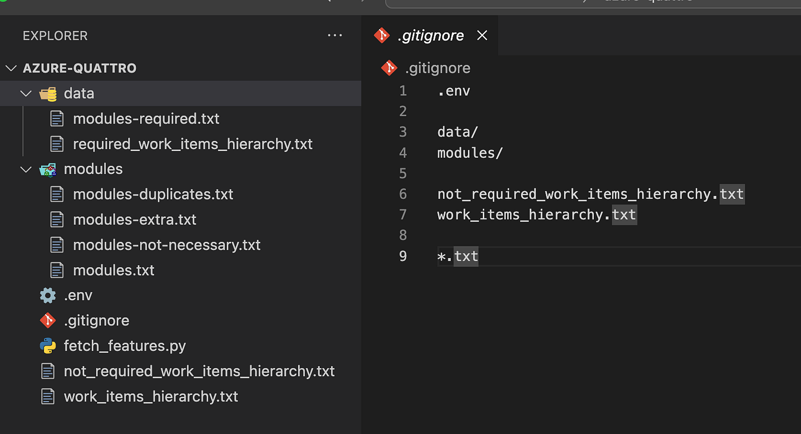Click file icon beside modules-duplicates.txt
The image size is (801, 434).
click(57, 194)
